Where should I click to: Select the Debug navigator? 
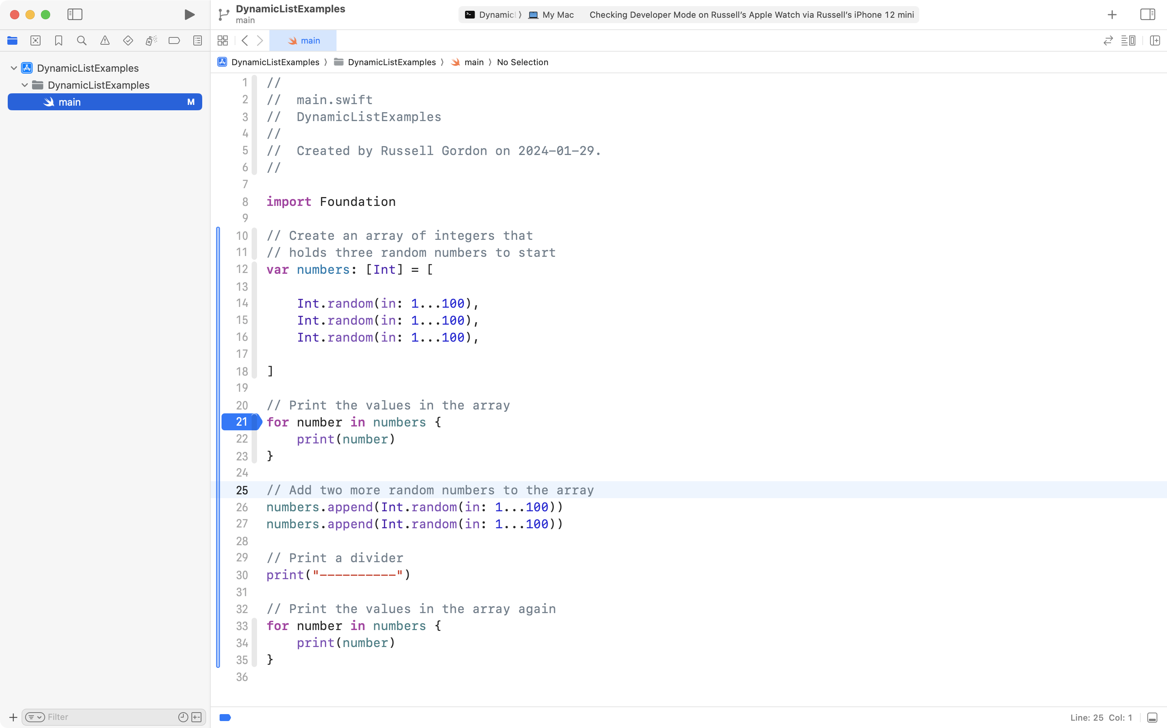pos(151,40)
